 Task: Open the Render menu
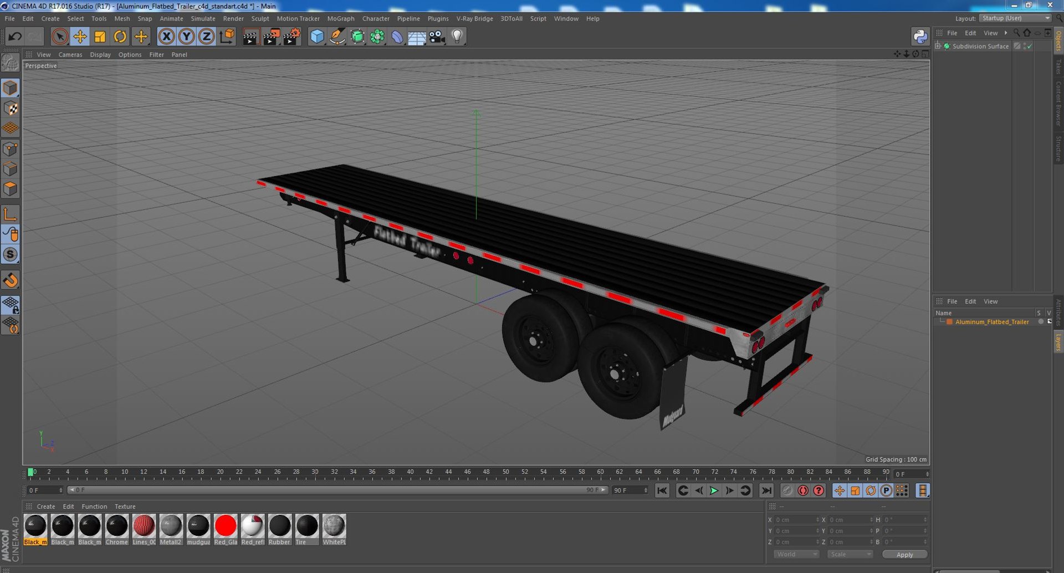[x=233, y=18]
